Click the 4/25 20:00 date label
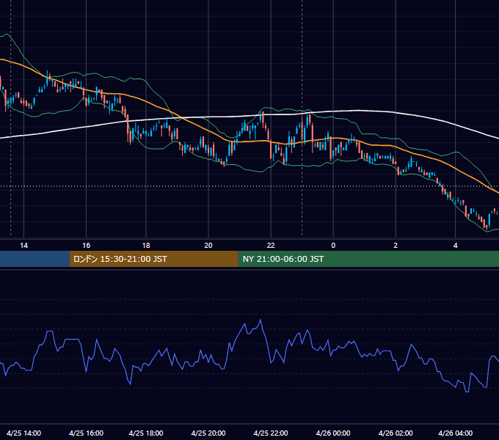This screenshot has width=499, height=440. [208, 433]
